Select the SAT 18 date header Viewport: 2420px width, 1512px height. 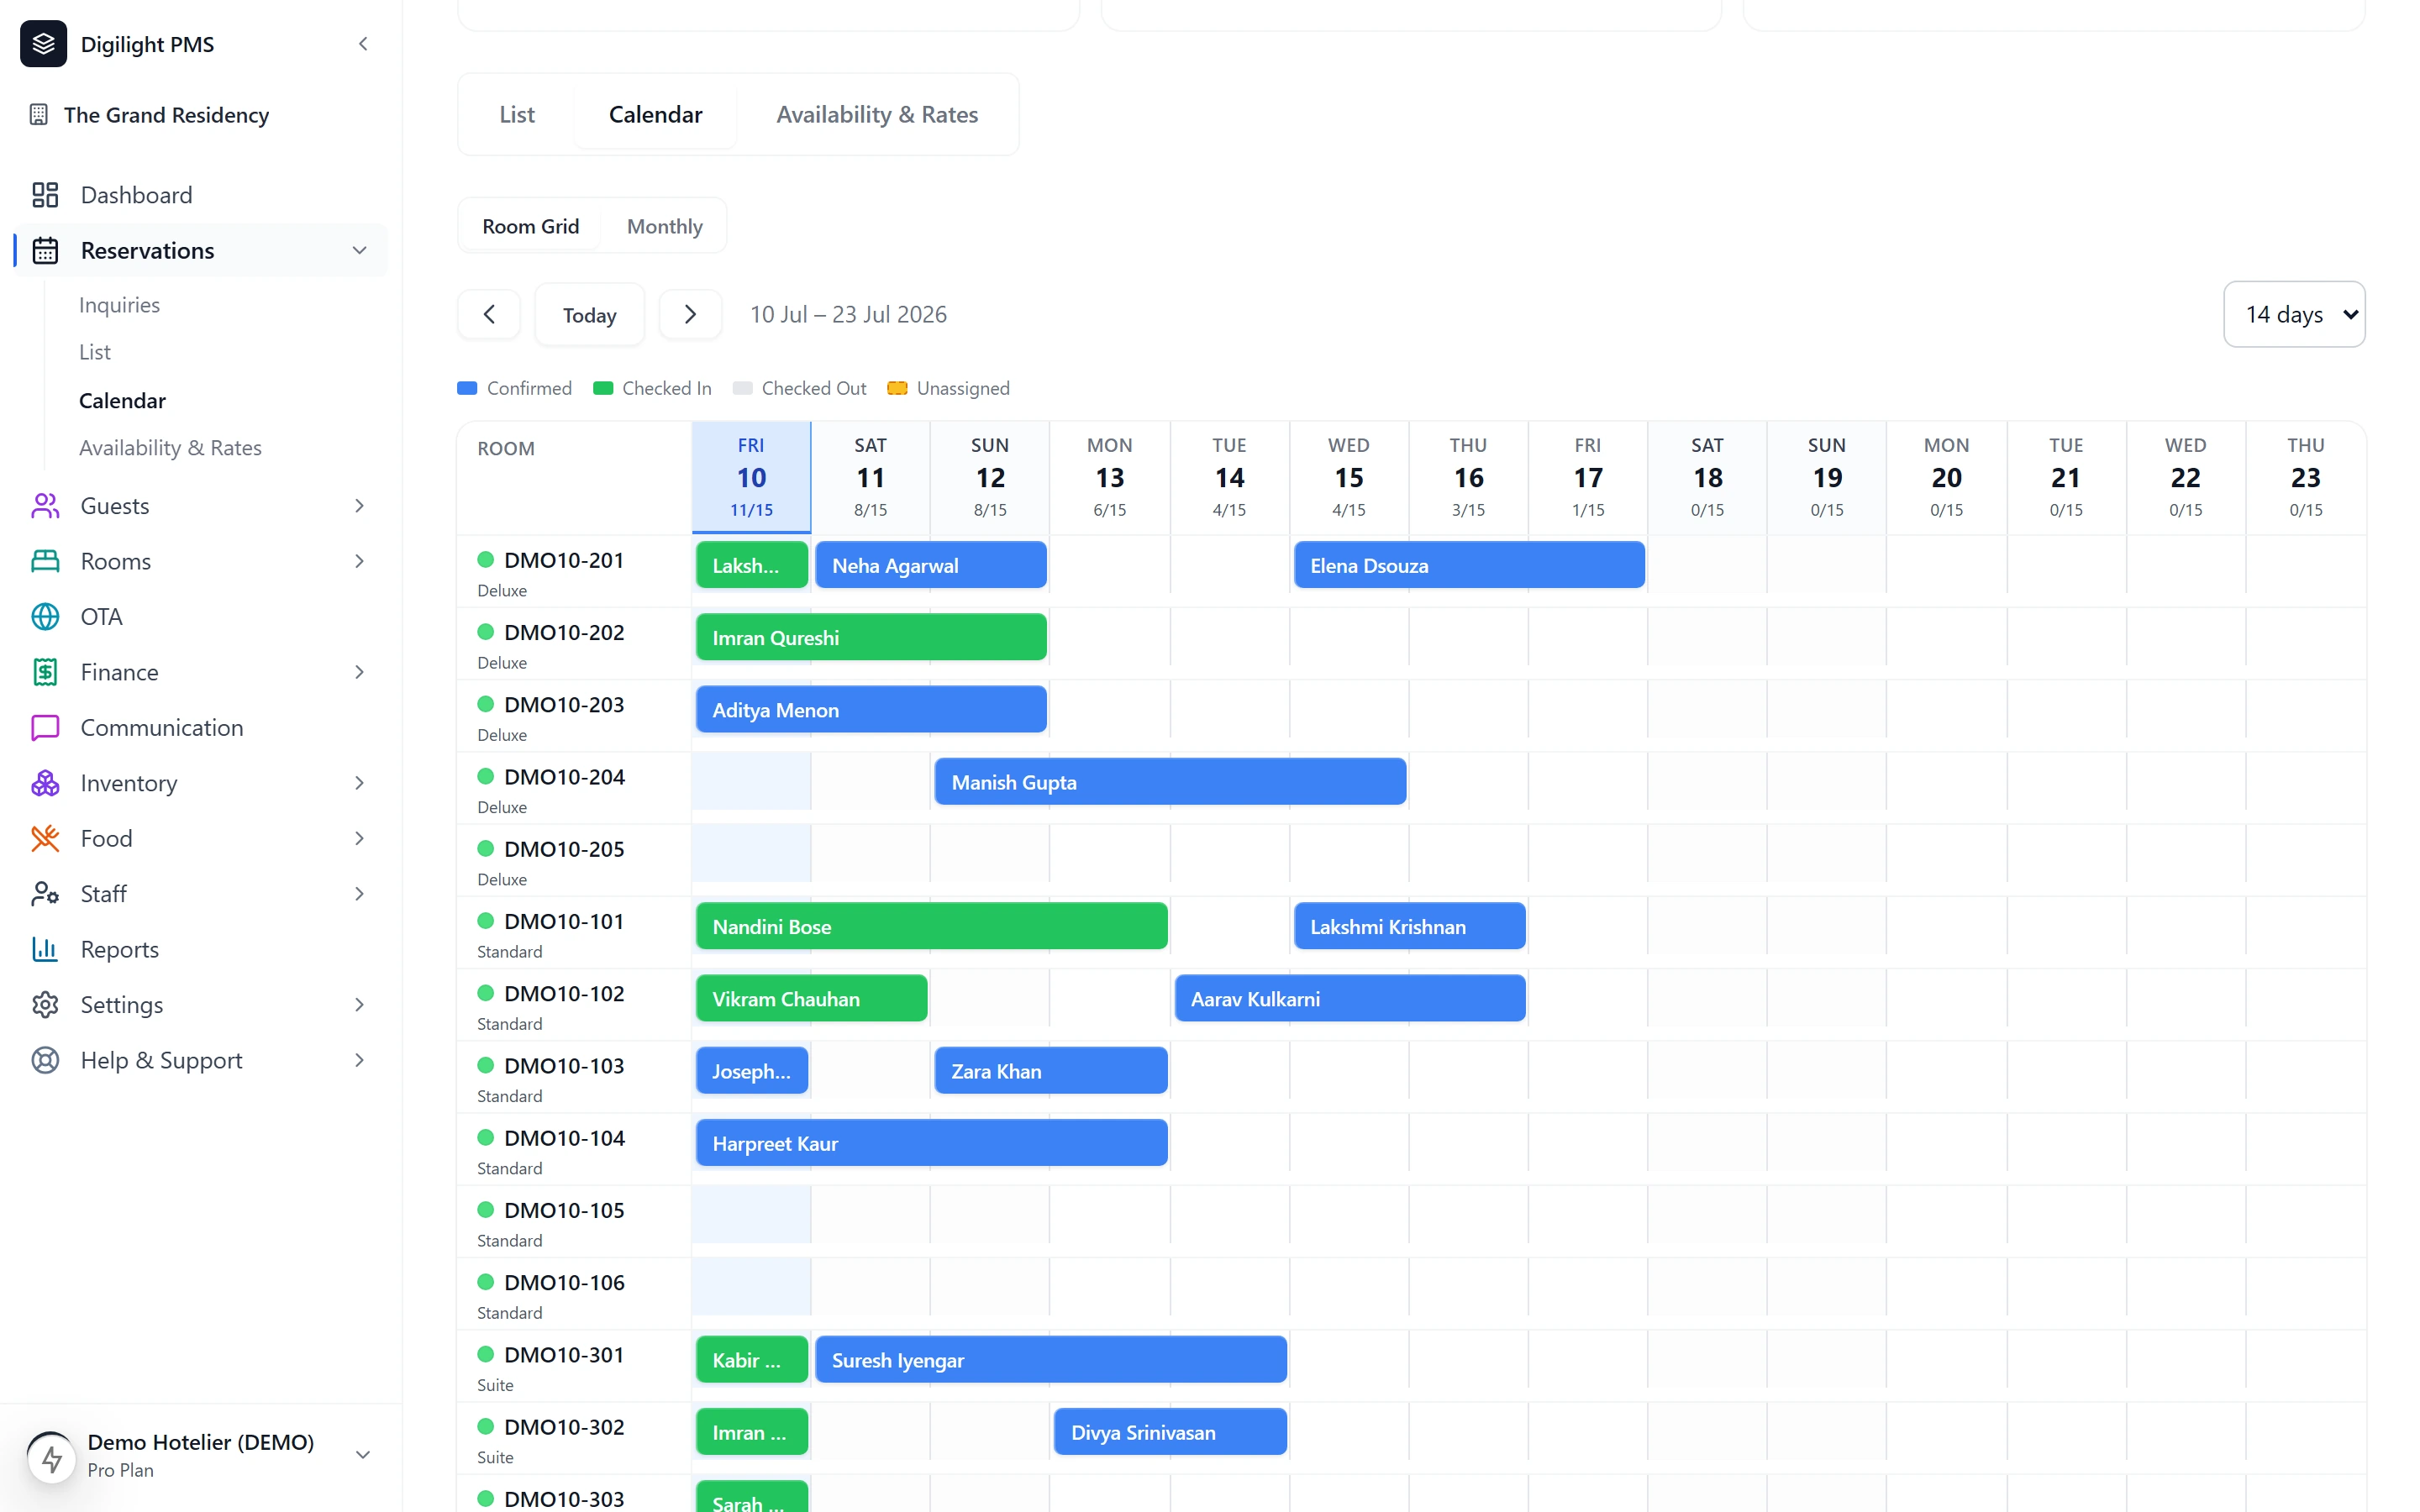click(1707, 478)
